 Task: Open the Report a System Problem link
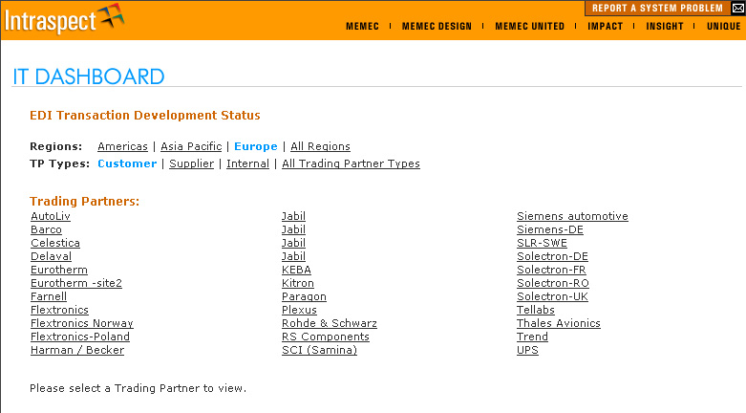(657, 8)
